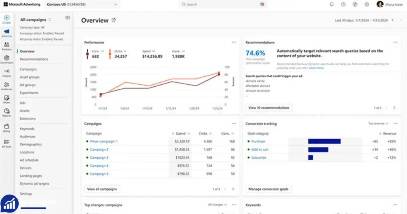The width and height of the screenshot is (407, 214).
Task: Click the notification bell icon
Action: [x=331, y=4]
